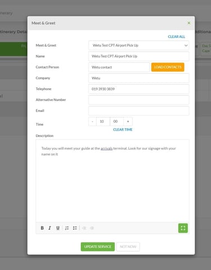Expand editor to fullscreen
The image size is (211, 270).
pos(183,228)
